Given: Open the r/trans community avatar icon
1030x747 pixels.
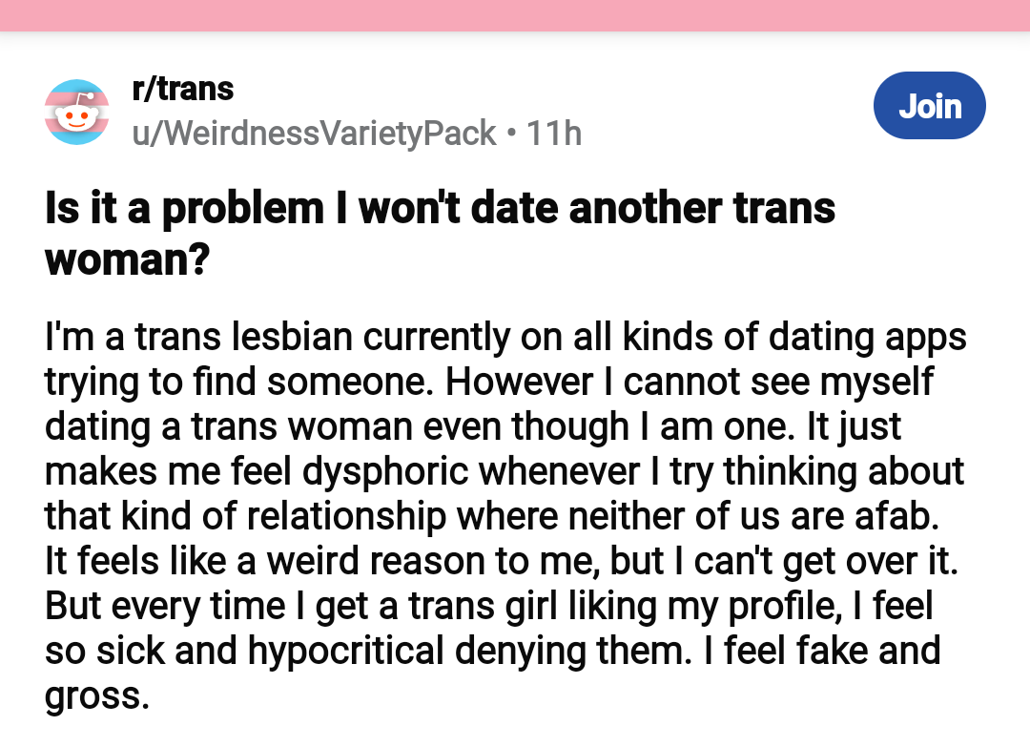Looking at the screenshot, I should pos(77,112).
